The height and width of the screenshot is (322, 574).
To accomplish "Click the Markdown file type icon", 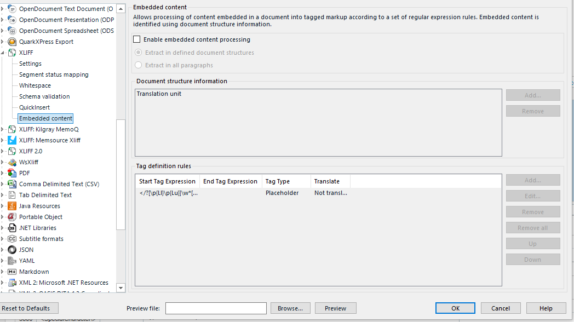I will point(12,272).
